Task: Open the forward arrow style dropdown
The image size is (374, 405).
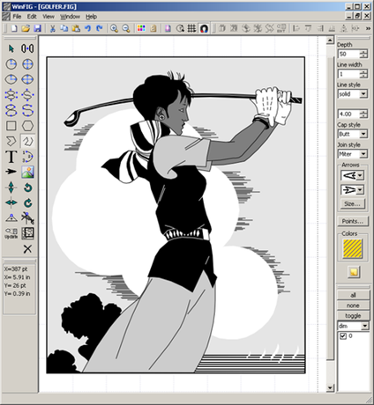Action: coord(360,190)
